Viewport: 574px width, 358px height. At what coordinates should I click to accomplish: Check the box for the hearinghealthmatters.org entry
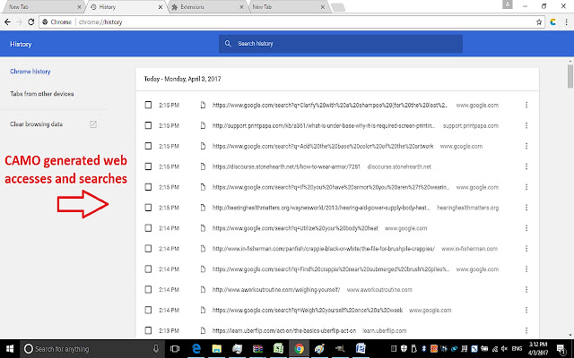tap(148, 208)
